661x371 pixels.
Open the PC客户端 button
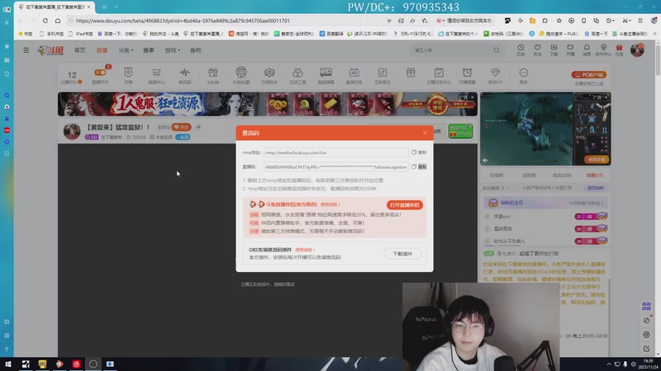[589, 74]
